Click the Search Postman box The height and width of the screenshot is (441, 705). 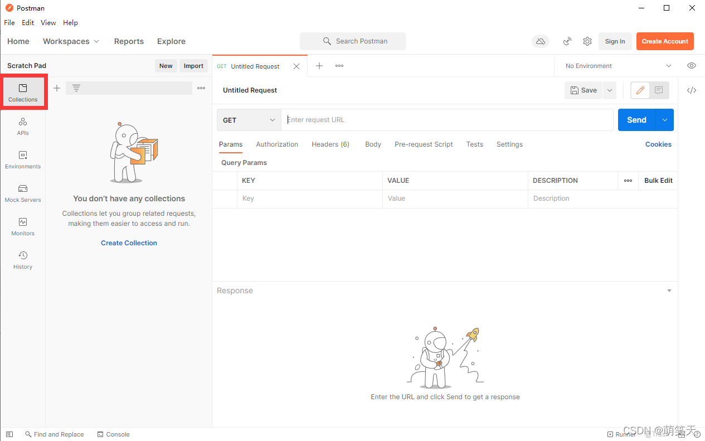pyautogui.click(x=353, y=41)
